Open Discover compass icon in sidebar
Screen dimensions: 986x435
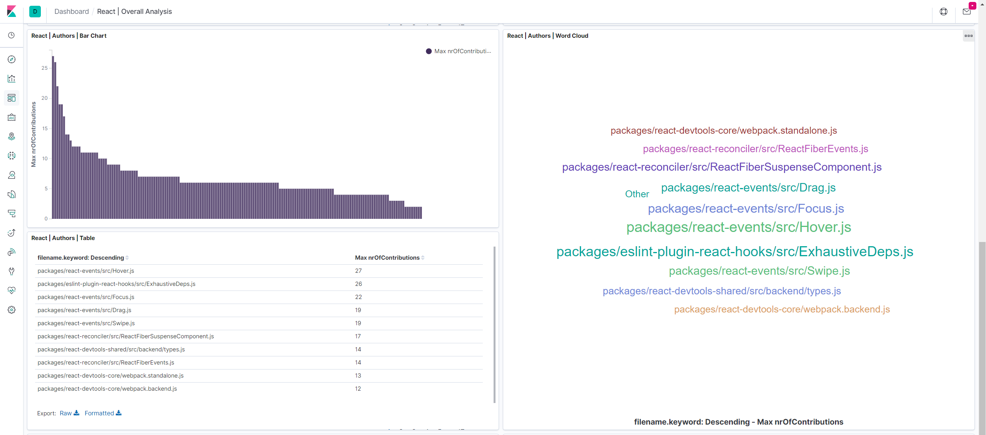click(12, 59)
